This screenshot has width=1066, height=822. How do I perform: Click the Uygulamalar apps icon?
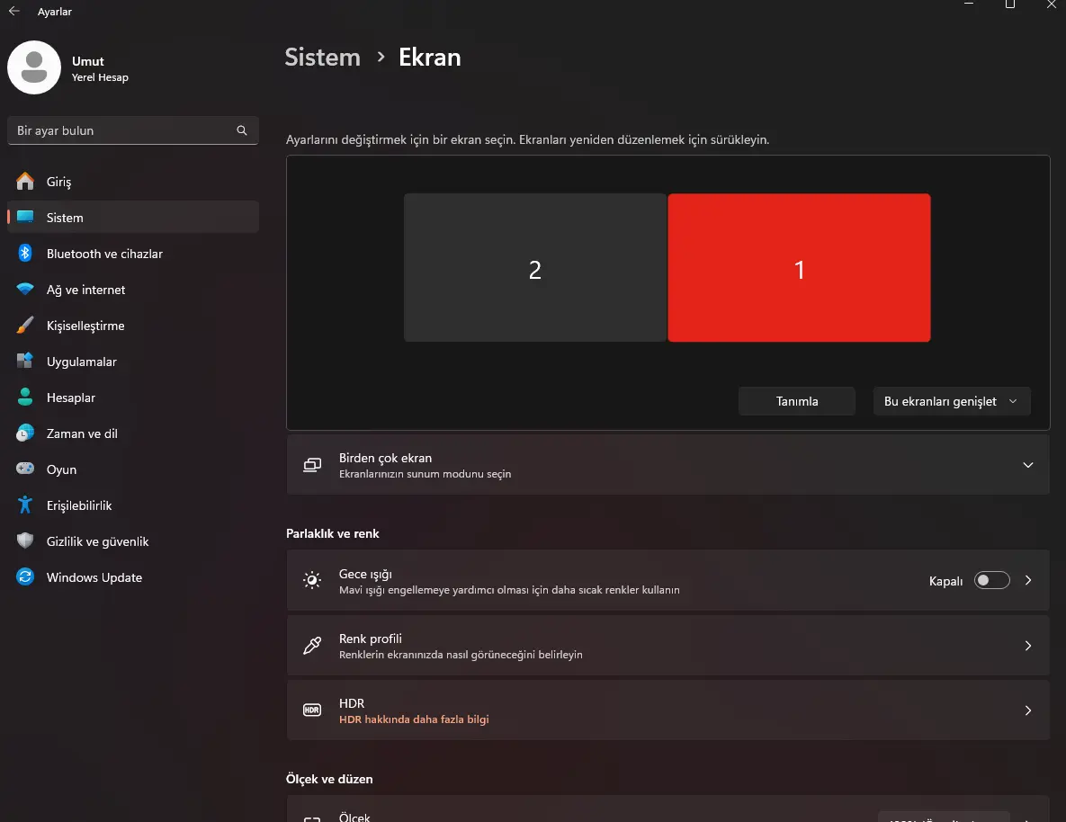pos(25,361)
